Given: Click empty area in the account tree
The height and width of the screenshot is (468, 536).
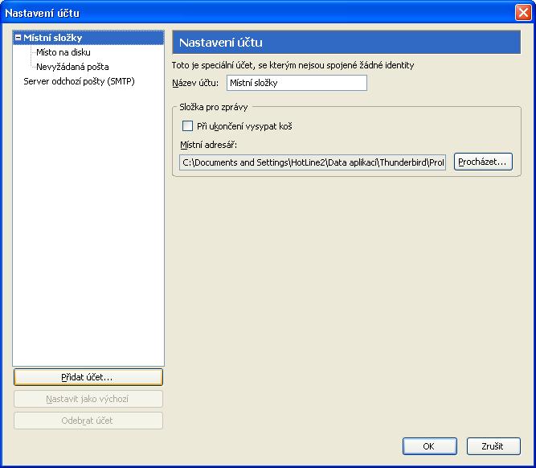Looking at the screenshot, I should click(x=88, y=241).
